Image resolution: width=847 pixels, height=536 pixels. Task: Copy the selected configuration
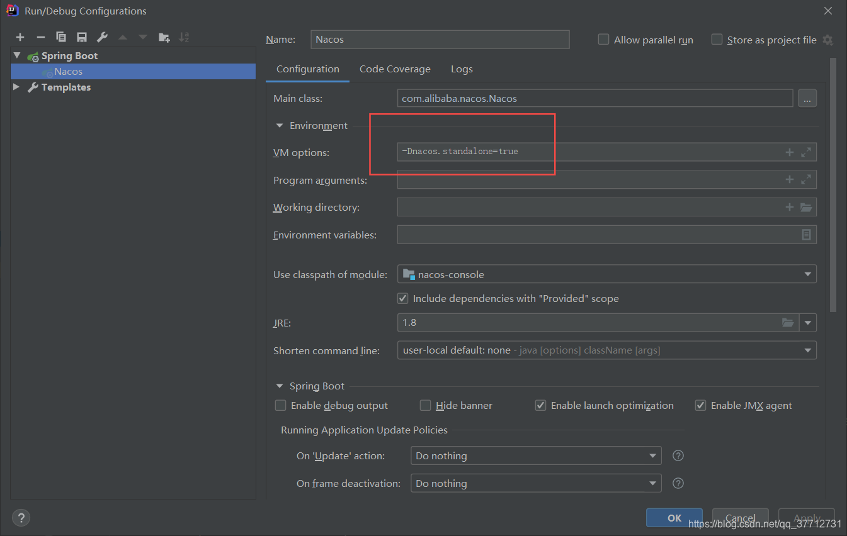(61, 38)
